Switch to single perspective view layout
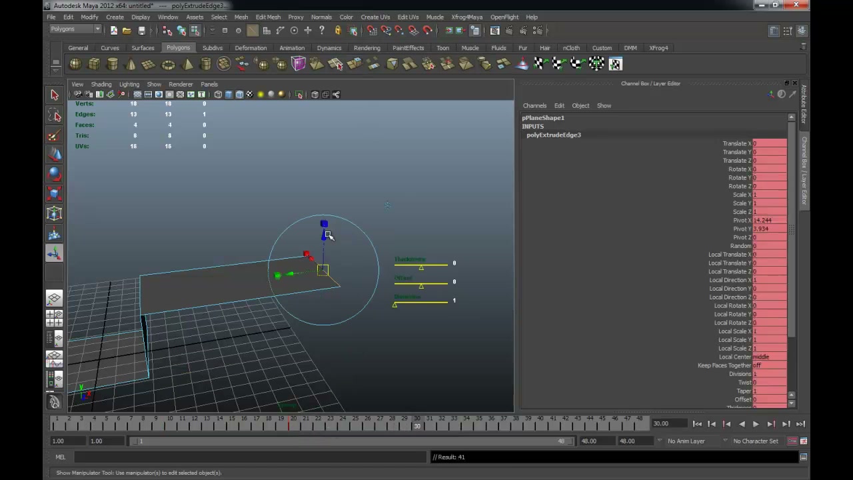This screenshot has height=480, width=853. click(x=55, y=299)
